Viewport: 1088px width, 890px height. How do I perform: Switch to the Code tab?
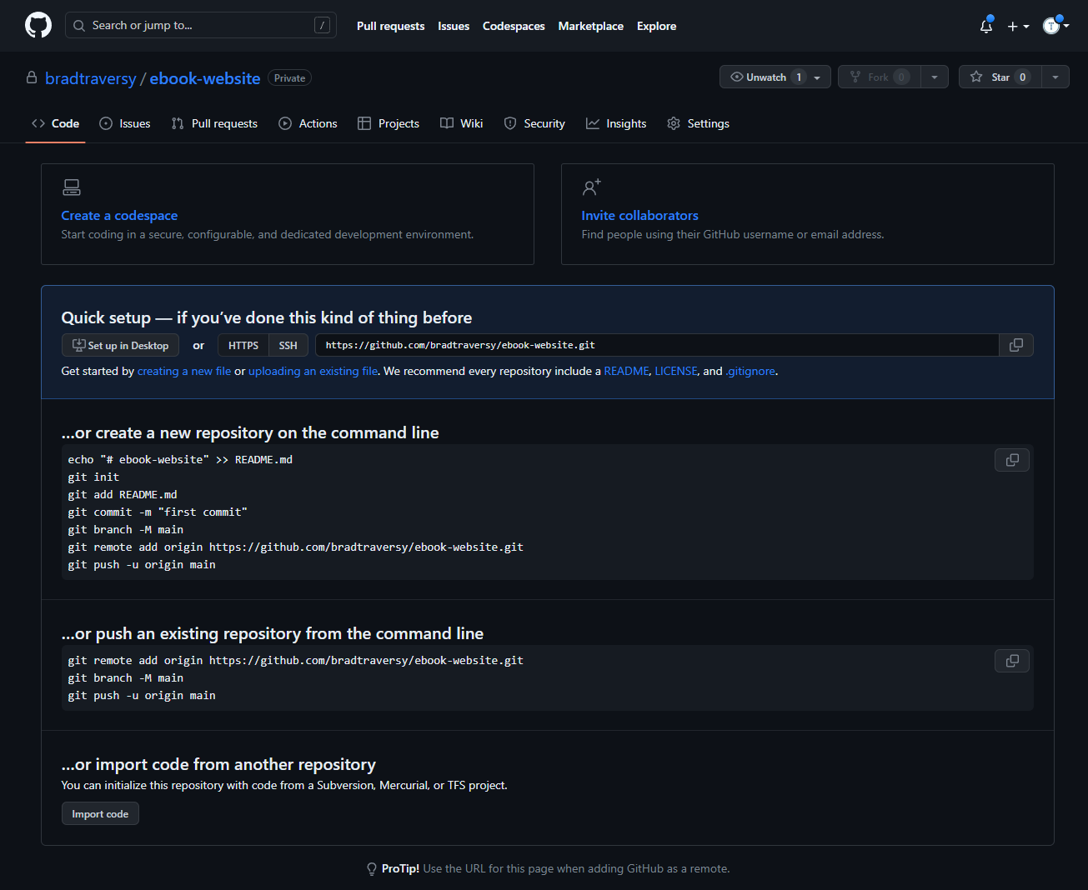tap(56, 123)
